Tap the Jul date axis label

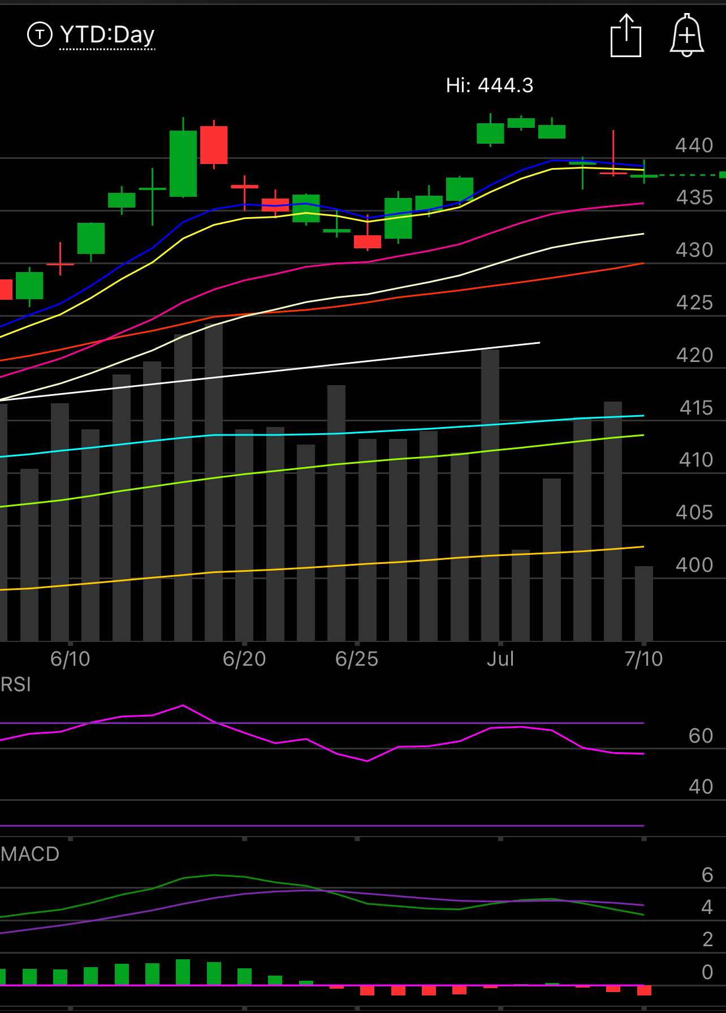500,659
